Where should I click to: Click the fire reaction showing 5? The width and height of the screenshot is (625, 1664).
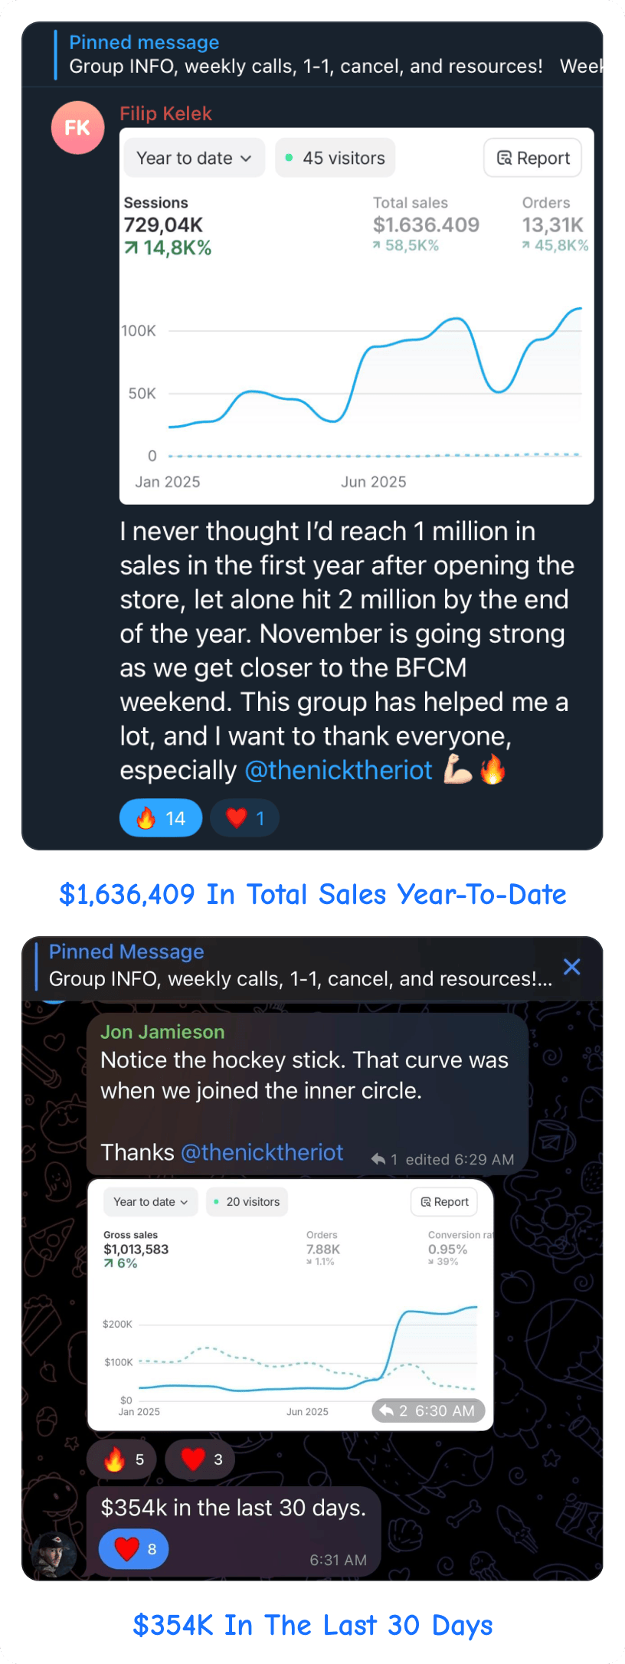point(122,1459)
